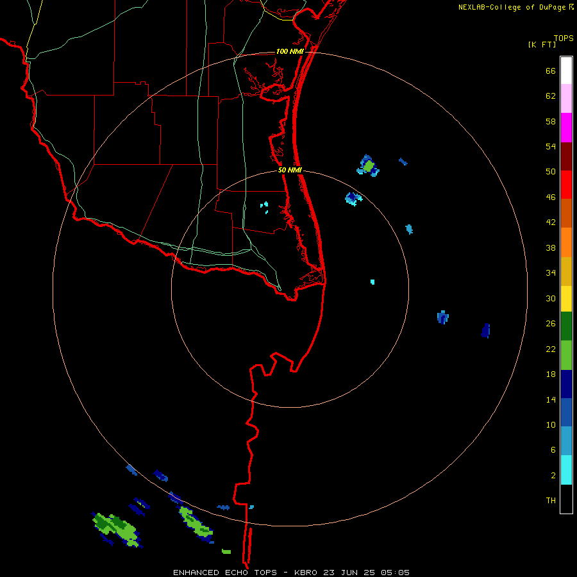Click the "58" legend value
The height and width of the screenshot is (577, 577).
click(551, 121)
